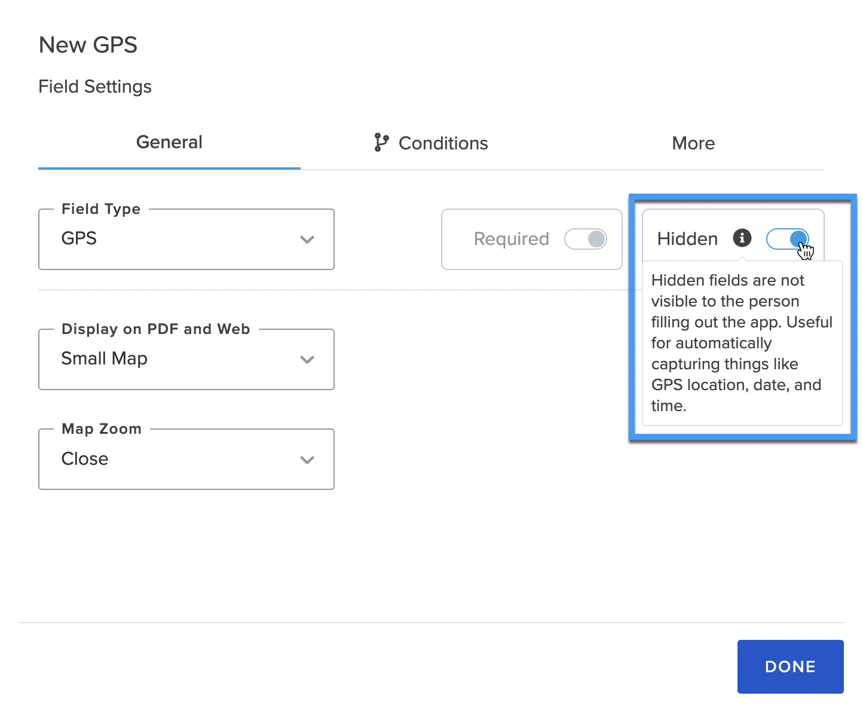Open the Display on PDF and Web dropdown

pyautogui.click(x=186, y=359)
